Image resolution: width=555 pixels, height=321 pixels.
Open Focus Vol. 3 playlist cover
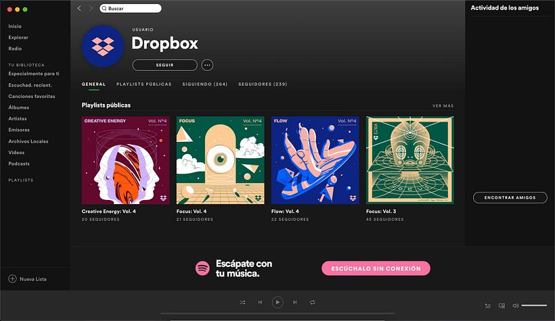coord(410,160)
